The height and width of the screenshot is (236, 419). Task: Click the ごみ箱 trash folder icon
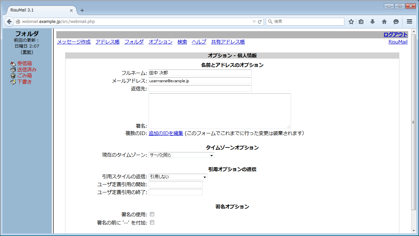[13, 76]
